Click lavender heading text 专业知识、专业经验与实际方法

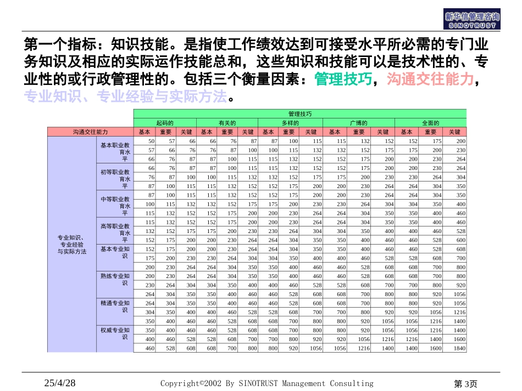click(x=125, y=97)
